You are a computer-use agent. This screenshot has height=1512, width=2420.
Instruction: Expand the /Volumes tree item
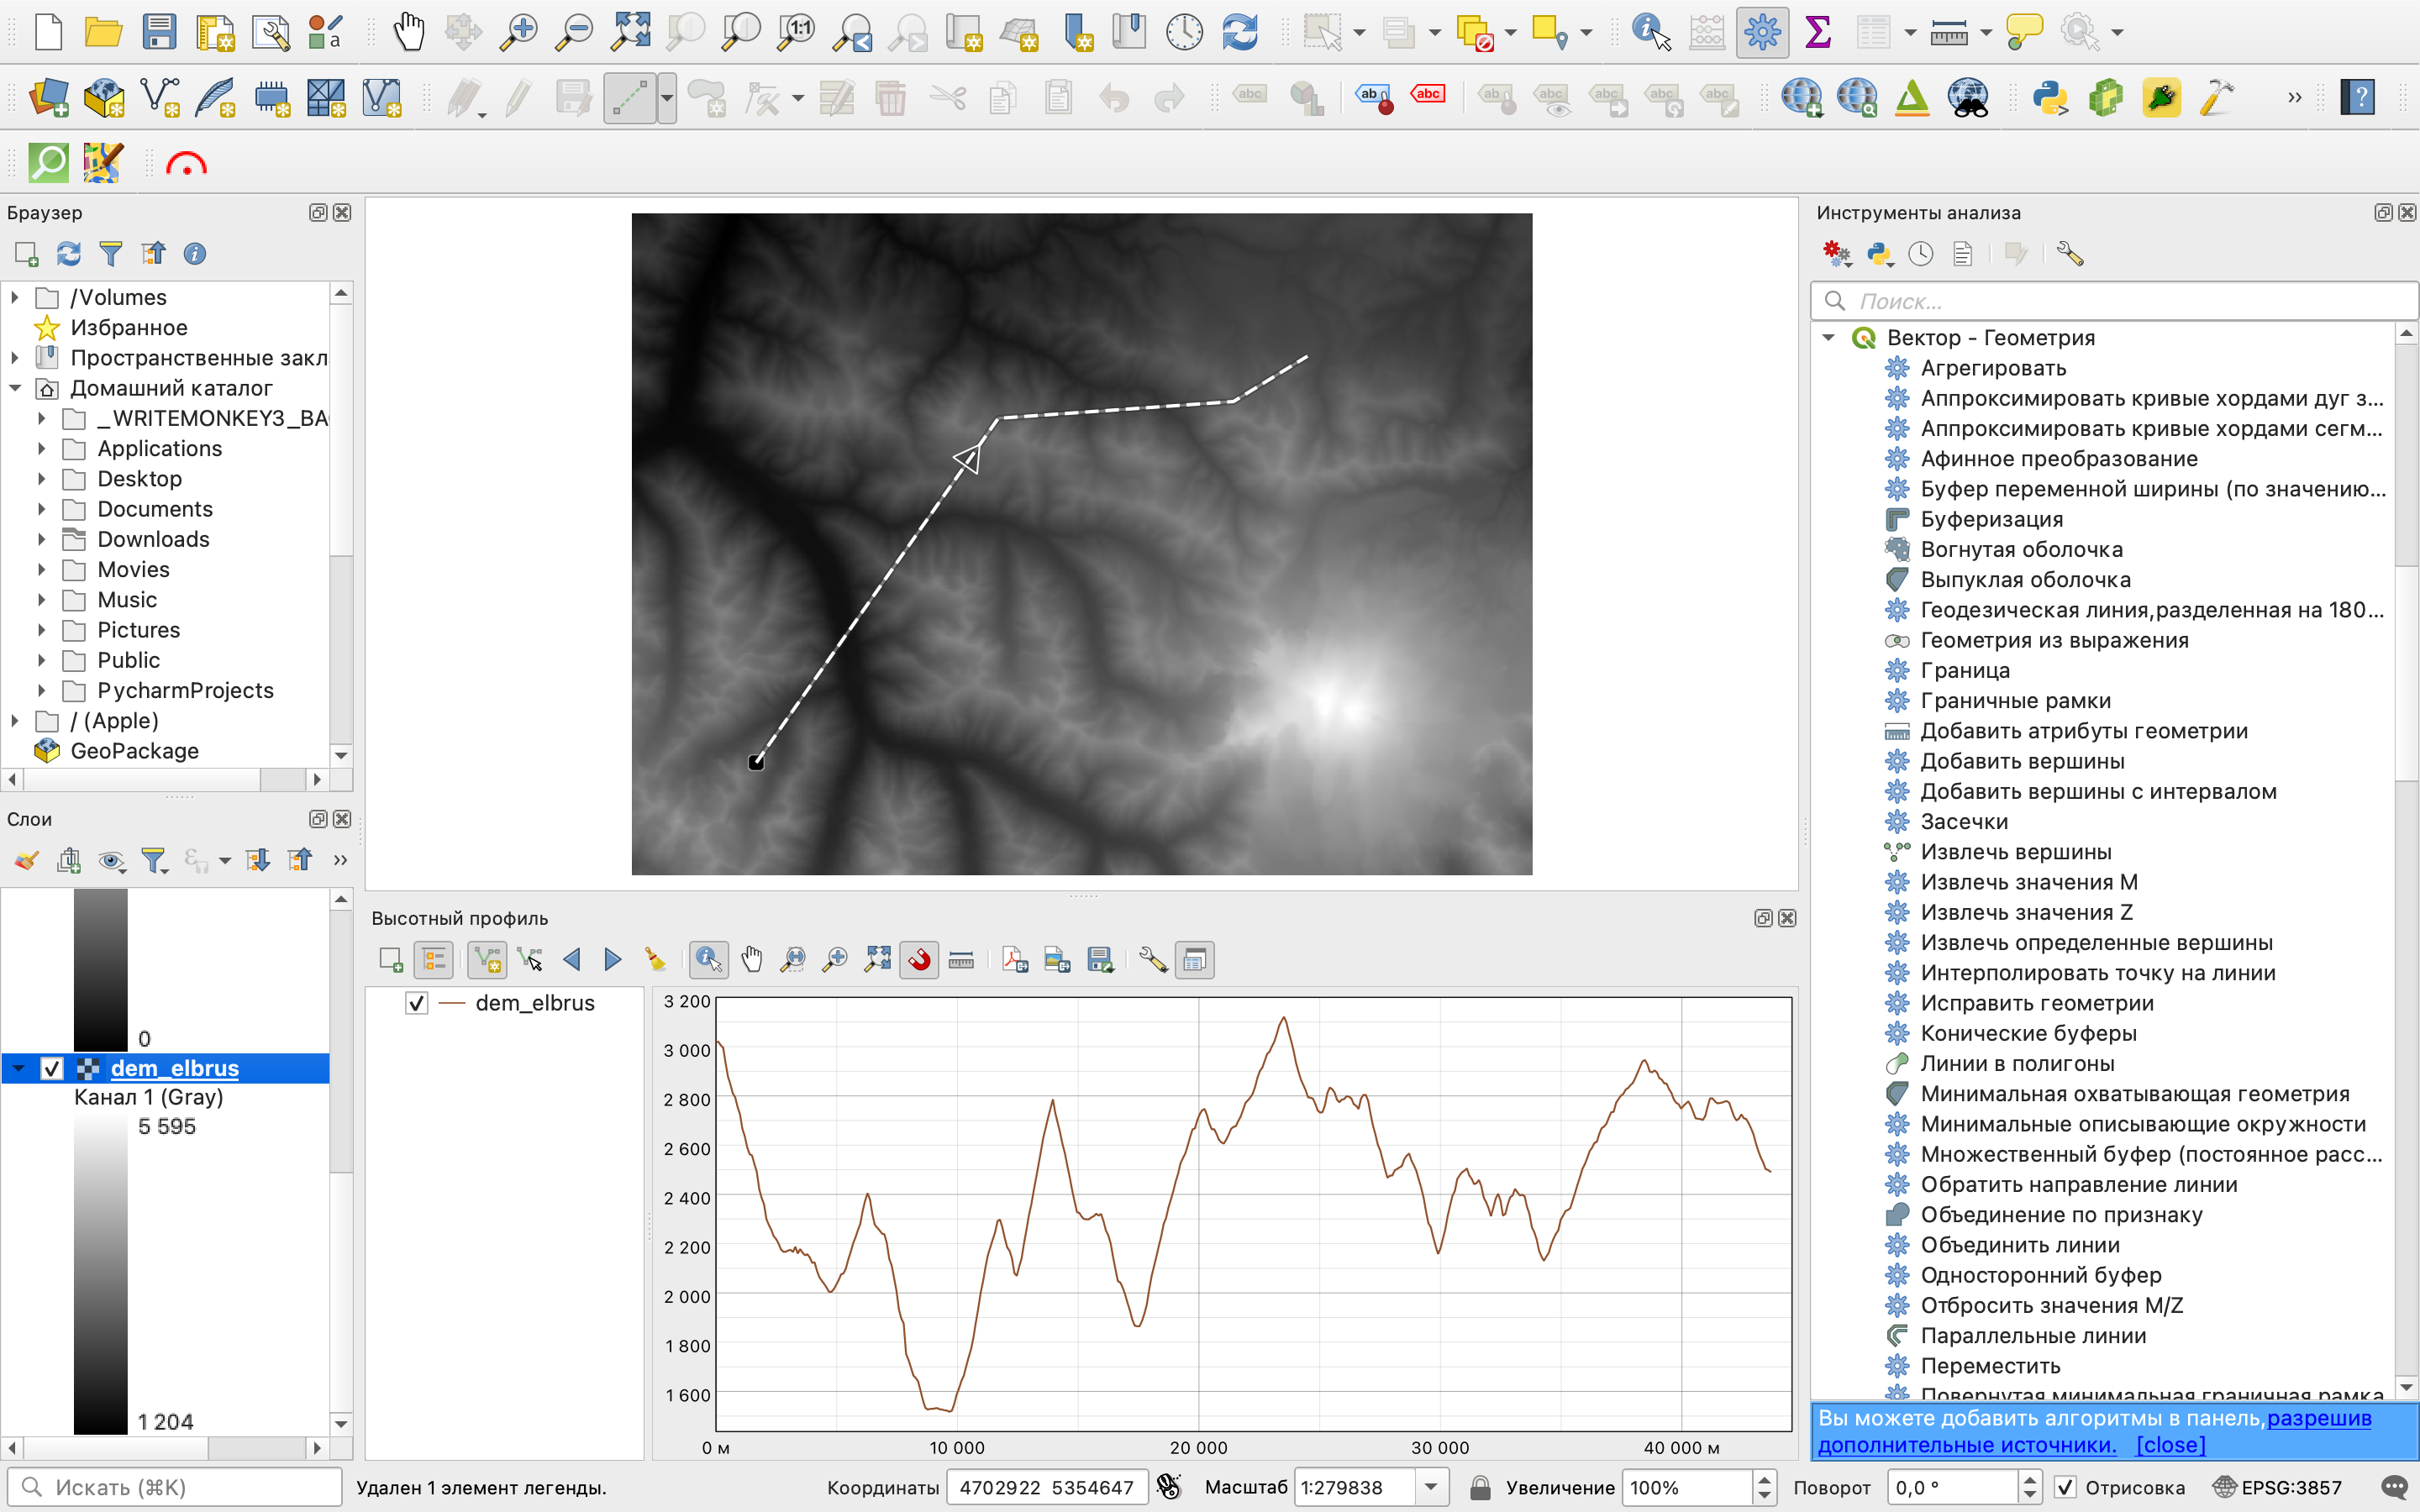point(15,297)
